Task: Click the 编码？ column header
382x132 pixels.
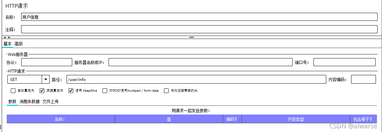Action: 232,119
